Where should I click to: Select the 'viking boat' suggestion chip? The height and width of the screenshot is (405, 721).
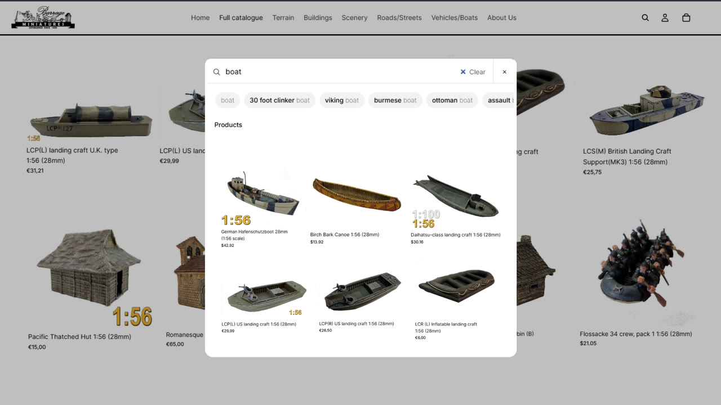pyautogui.click(x=342, y=100)
